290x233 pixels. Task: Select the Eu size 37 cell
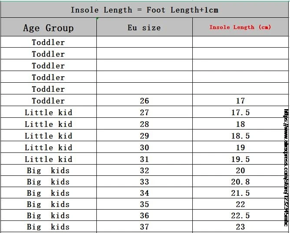coord(144,227)
